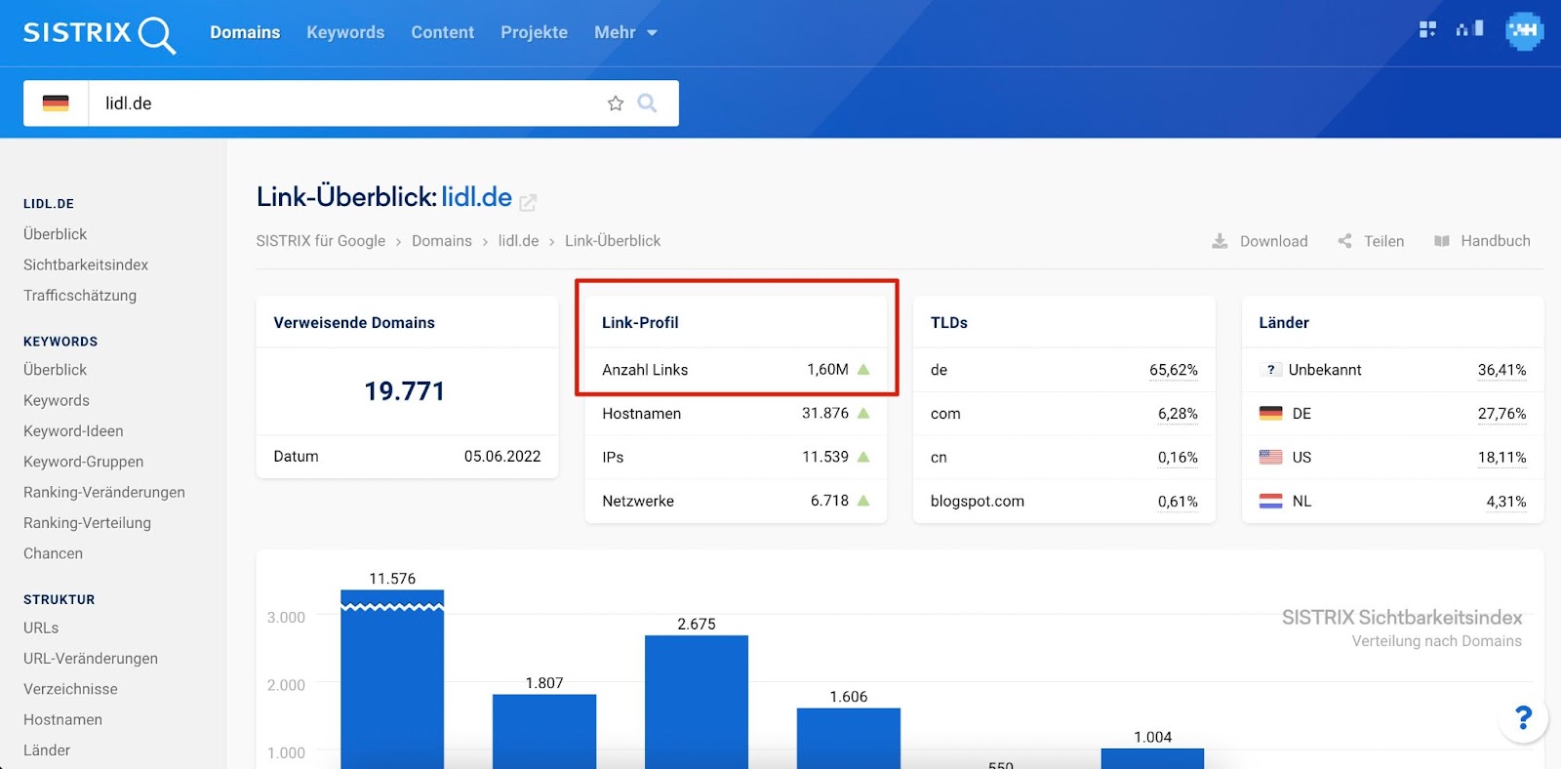Click the lidl.de breadcrumb link
1561x769 pixels.
pos(518,241)
